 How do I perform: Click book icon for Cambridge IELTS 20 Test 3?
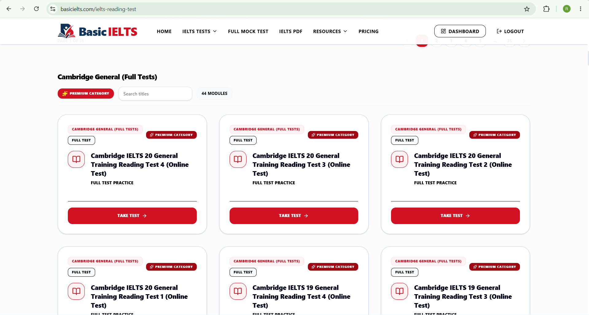click(x=238, y=159)
